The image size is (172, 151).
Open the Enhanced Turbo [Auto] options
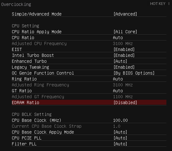[120, 62]
